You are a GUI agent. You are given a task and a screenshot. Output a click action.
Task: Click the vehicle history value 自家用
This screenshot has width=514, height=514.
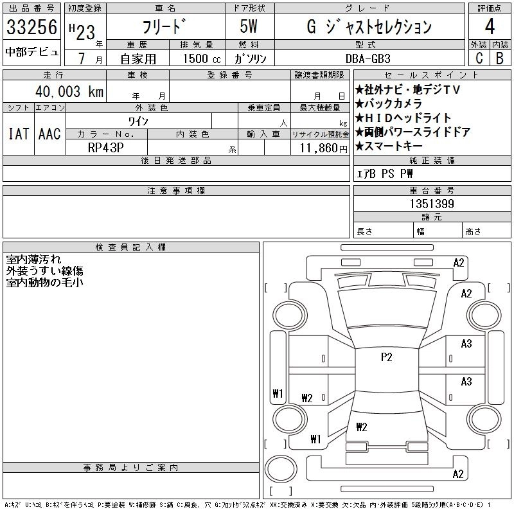pos(138,58)
